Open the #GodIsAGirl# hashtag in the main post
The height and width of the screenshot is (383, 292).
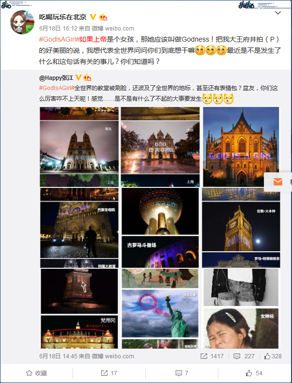[x=59, y=39]
